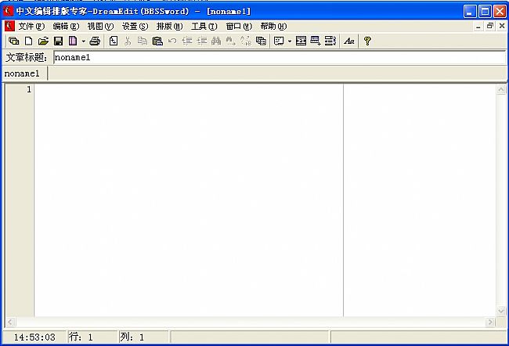Click the yellow question mark help icon
509x346 pixels.
click(x=367, y=41)
